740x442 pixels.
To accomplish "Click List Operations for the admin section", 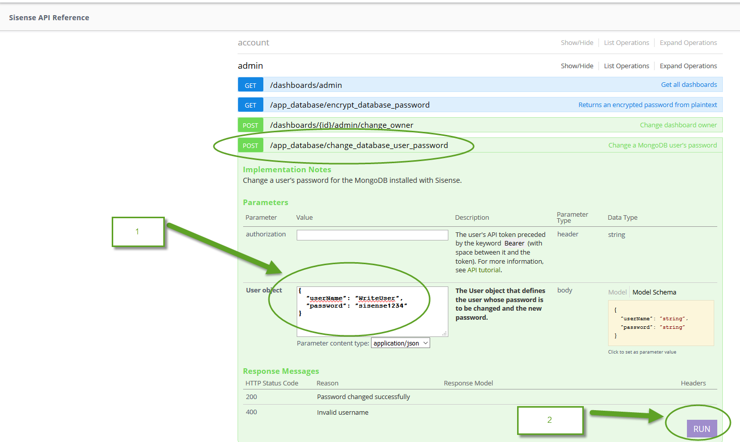I will point(626,66).
